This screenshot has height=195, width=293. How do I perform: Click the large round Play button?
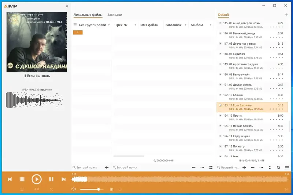(36, 179)
